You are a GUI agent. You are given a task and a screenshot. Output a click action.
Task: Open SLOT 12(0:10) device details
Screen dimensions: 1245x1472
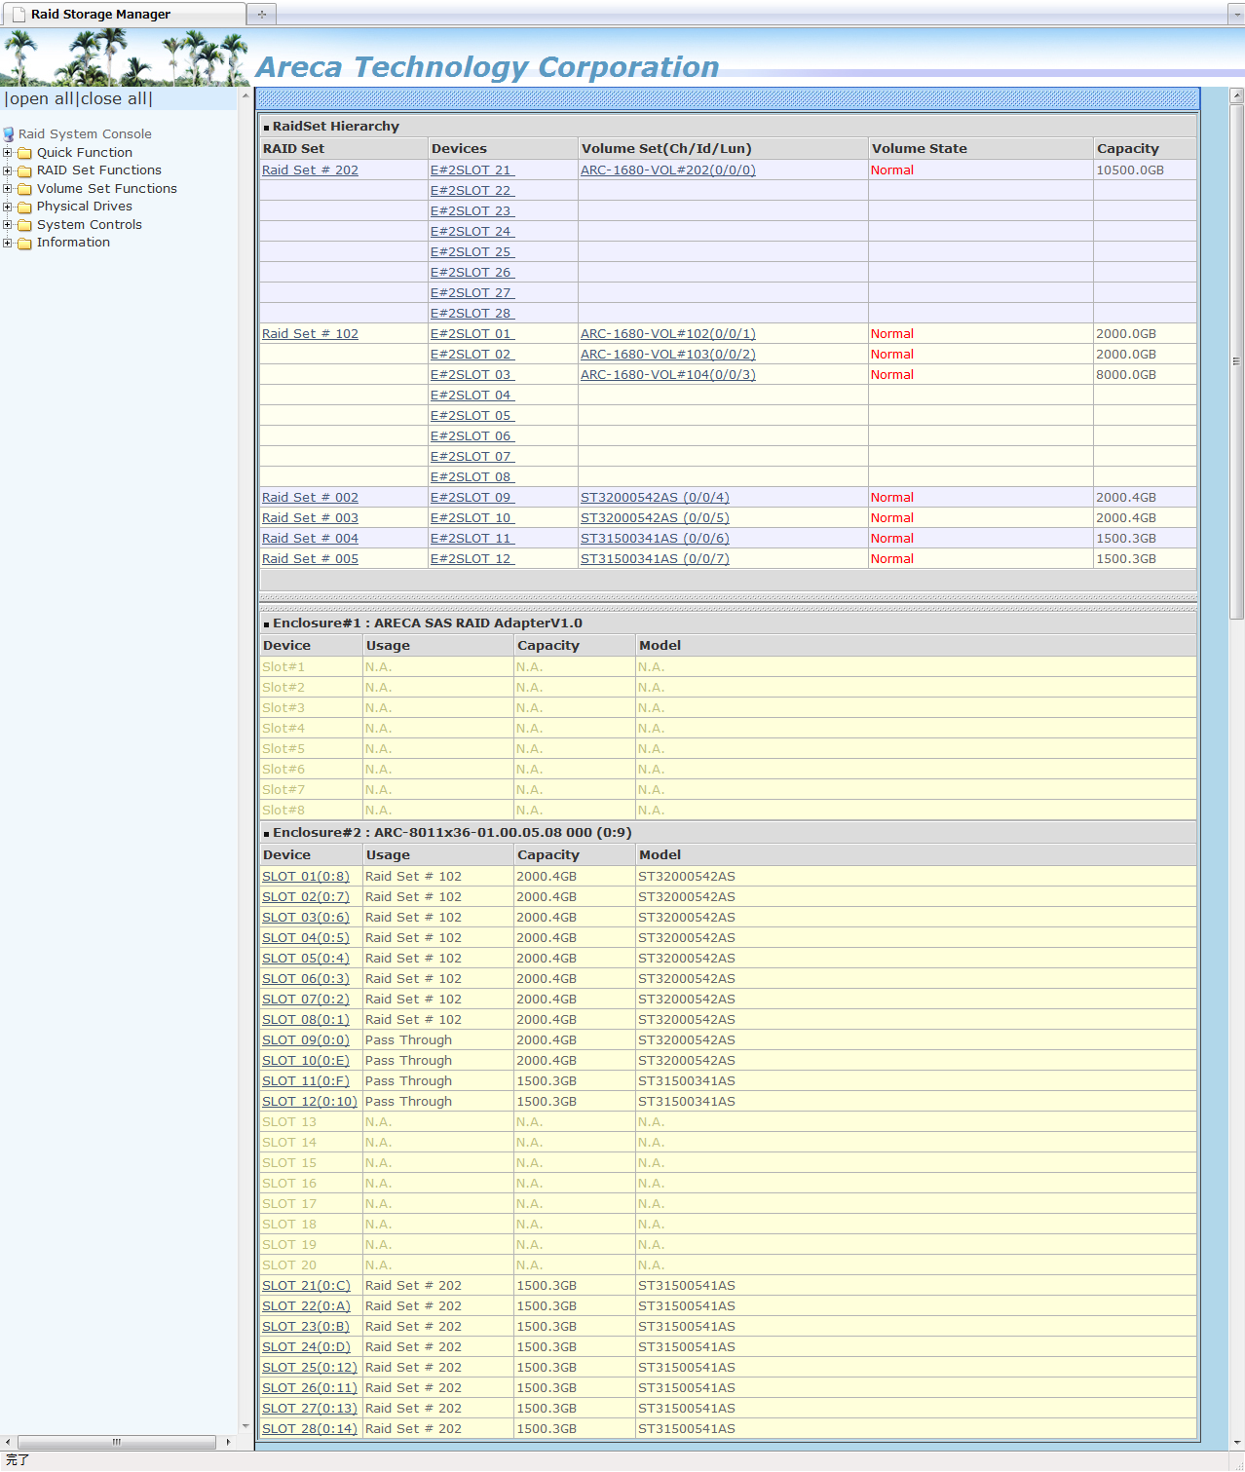click(309, 1102)
